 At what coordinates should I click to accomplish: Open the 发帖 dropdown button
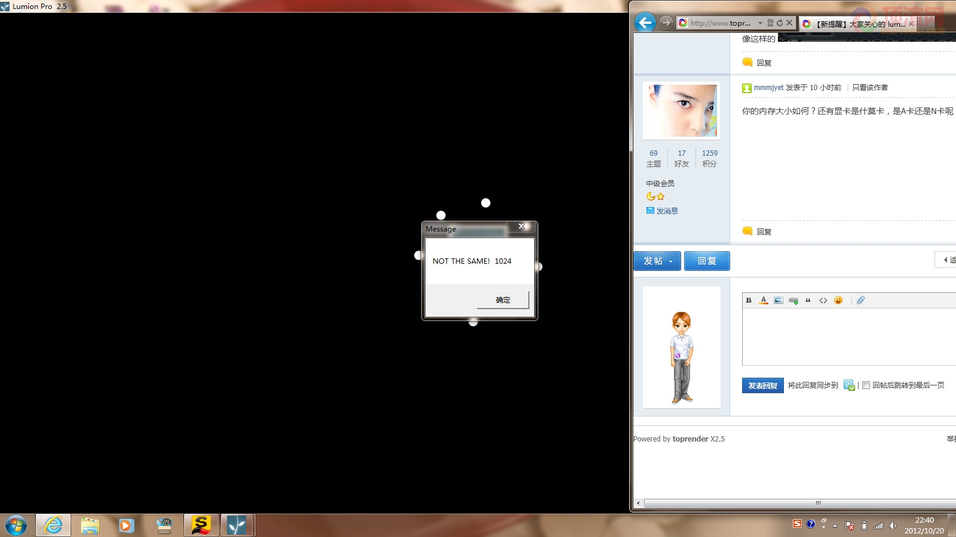pyautogui.click(x=657, y=261)
